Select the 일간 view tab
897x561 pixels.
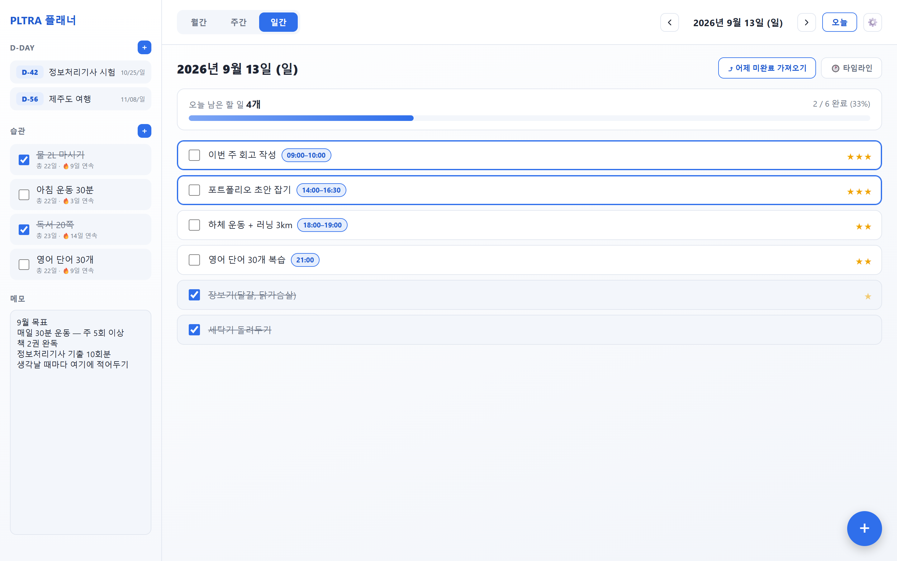278,22
